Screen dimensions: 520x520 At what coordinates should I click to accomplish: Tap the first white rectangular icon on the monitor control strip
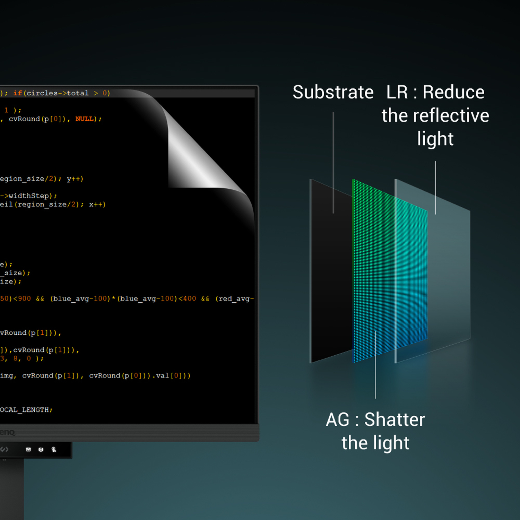click(28, 450)
